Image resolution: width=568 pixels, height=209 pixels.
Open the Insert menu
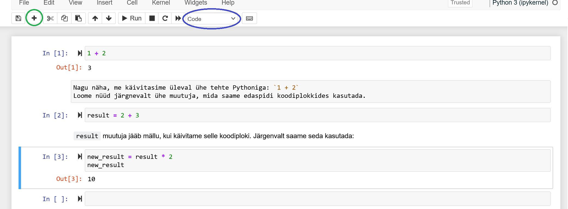[104, 3]
